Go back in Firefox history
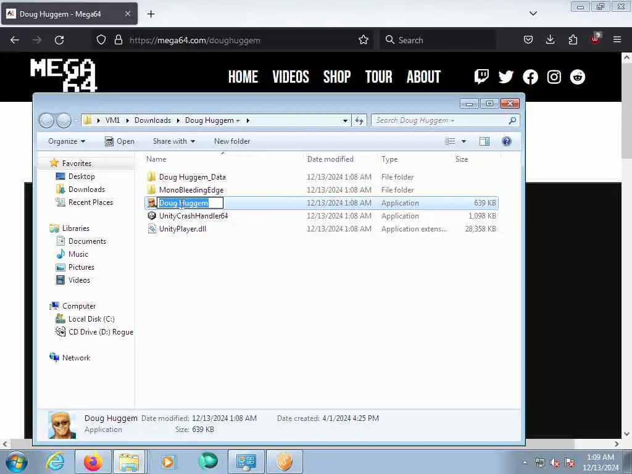The width and height of the screenshot is (632, 474). coord(15,40)
